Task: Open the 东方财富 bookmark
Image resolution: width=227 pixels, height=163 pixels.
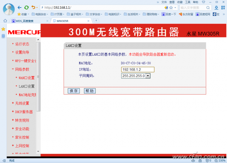Action: 186,14
